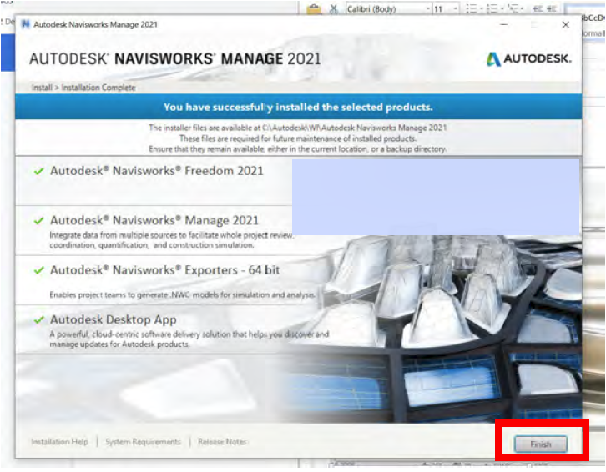Click the Install > Installation Complete breadcrumb text

[x=83, y=88]
